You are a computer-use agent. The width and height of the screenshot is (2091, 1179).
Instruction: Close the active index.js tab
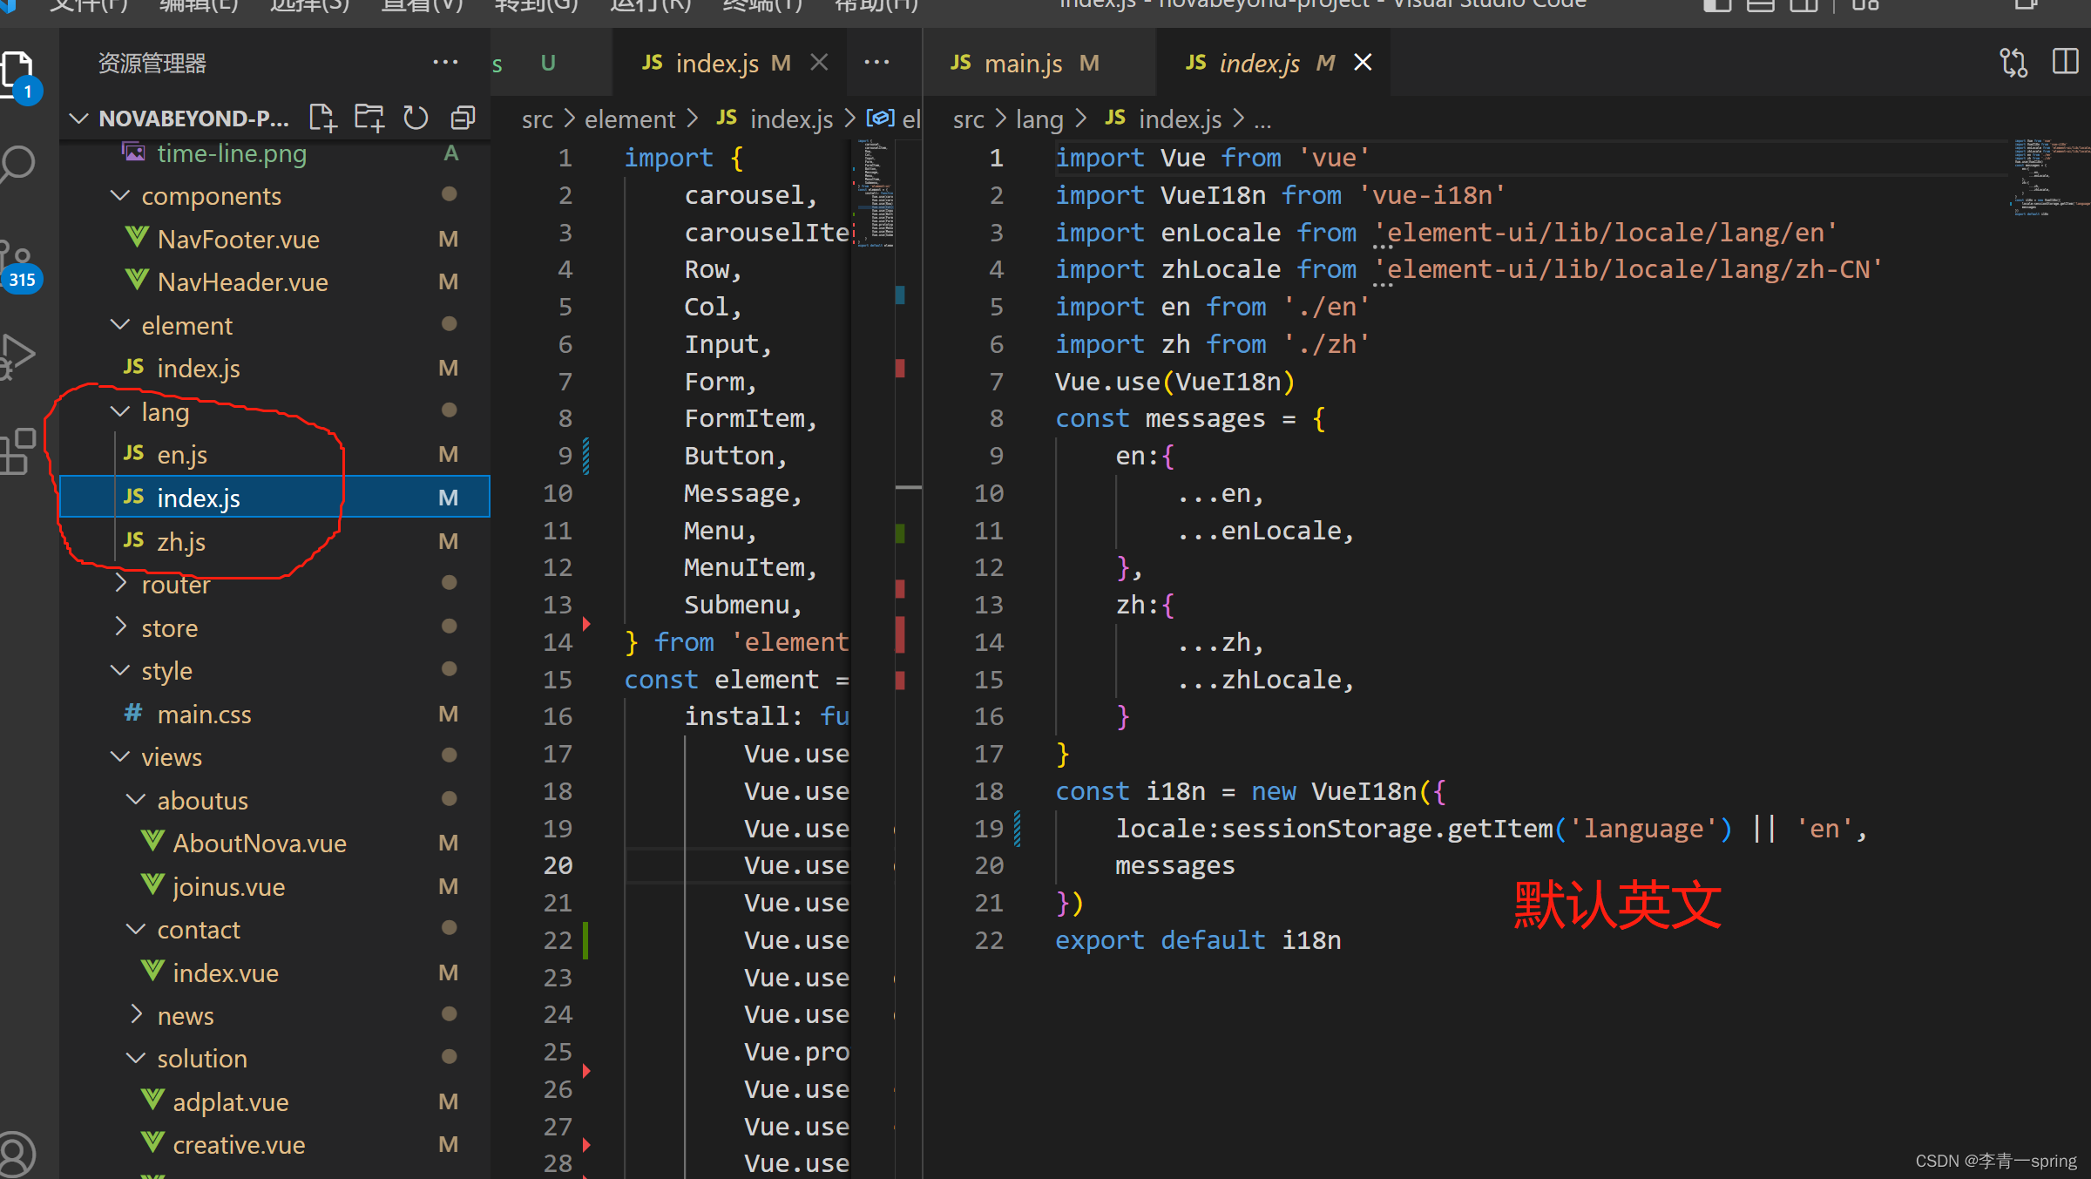1363,63
